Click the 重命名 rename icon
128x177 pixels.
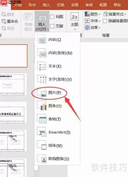click(x=4, y=21)
